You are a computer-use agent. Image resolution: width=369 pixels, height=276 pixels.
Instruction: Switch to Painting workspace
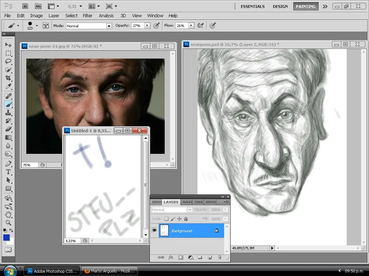306,6
